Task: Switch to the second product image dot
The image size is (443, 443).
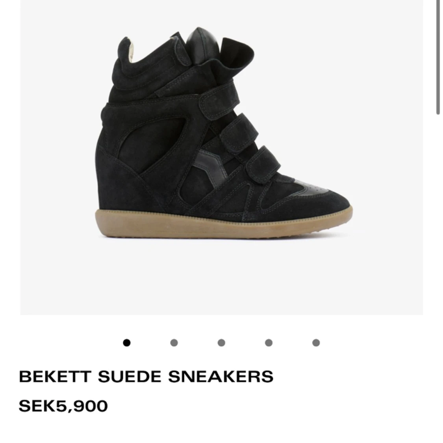Action: pos(174,343)
